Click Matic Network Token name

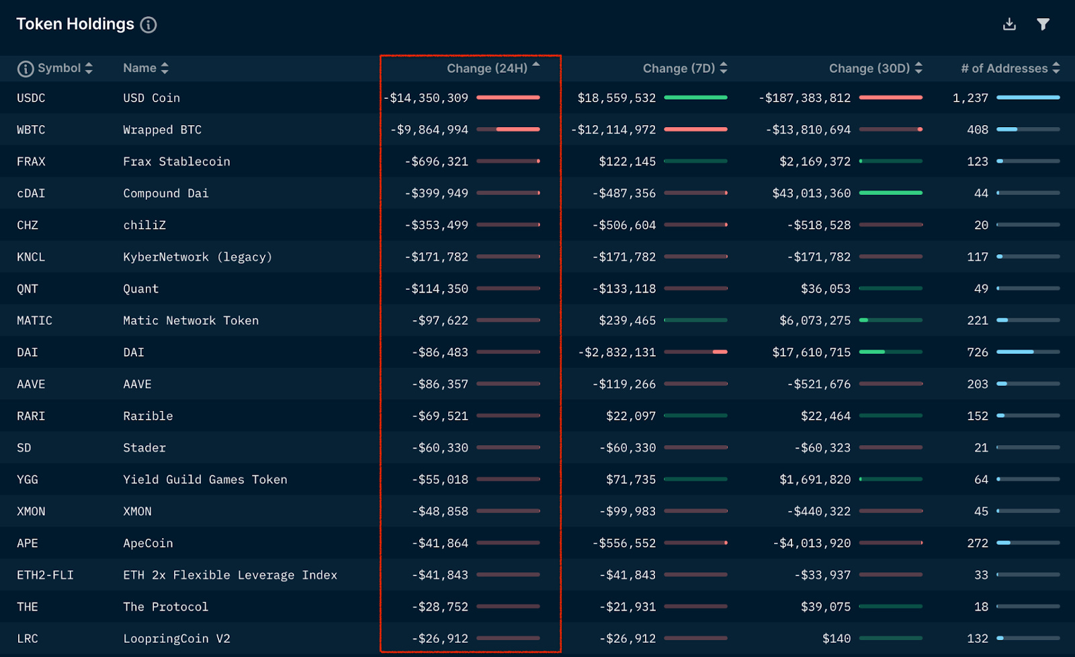pos(191,321)
